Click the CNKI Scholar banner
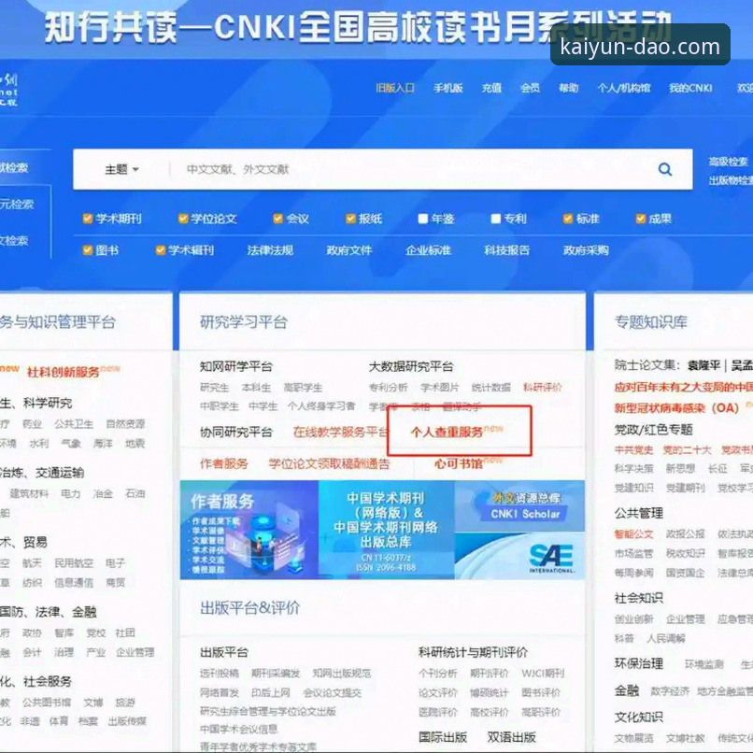 [x=519, y=506]
